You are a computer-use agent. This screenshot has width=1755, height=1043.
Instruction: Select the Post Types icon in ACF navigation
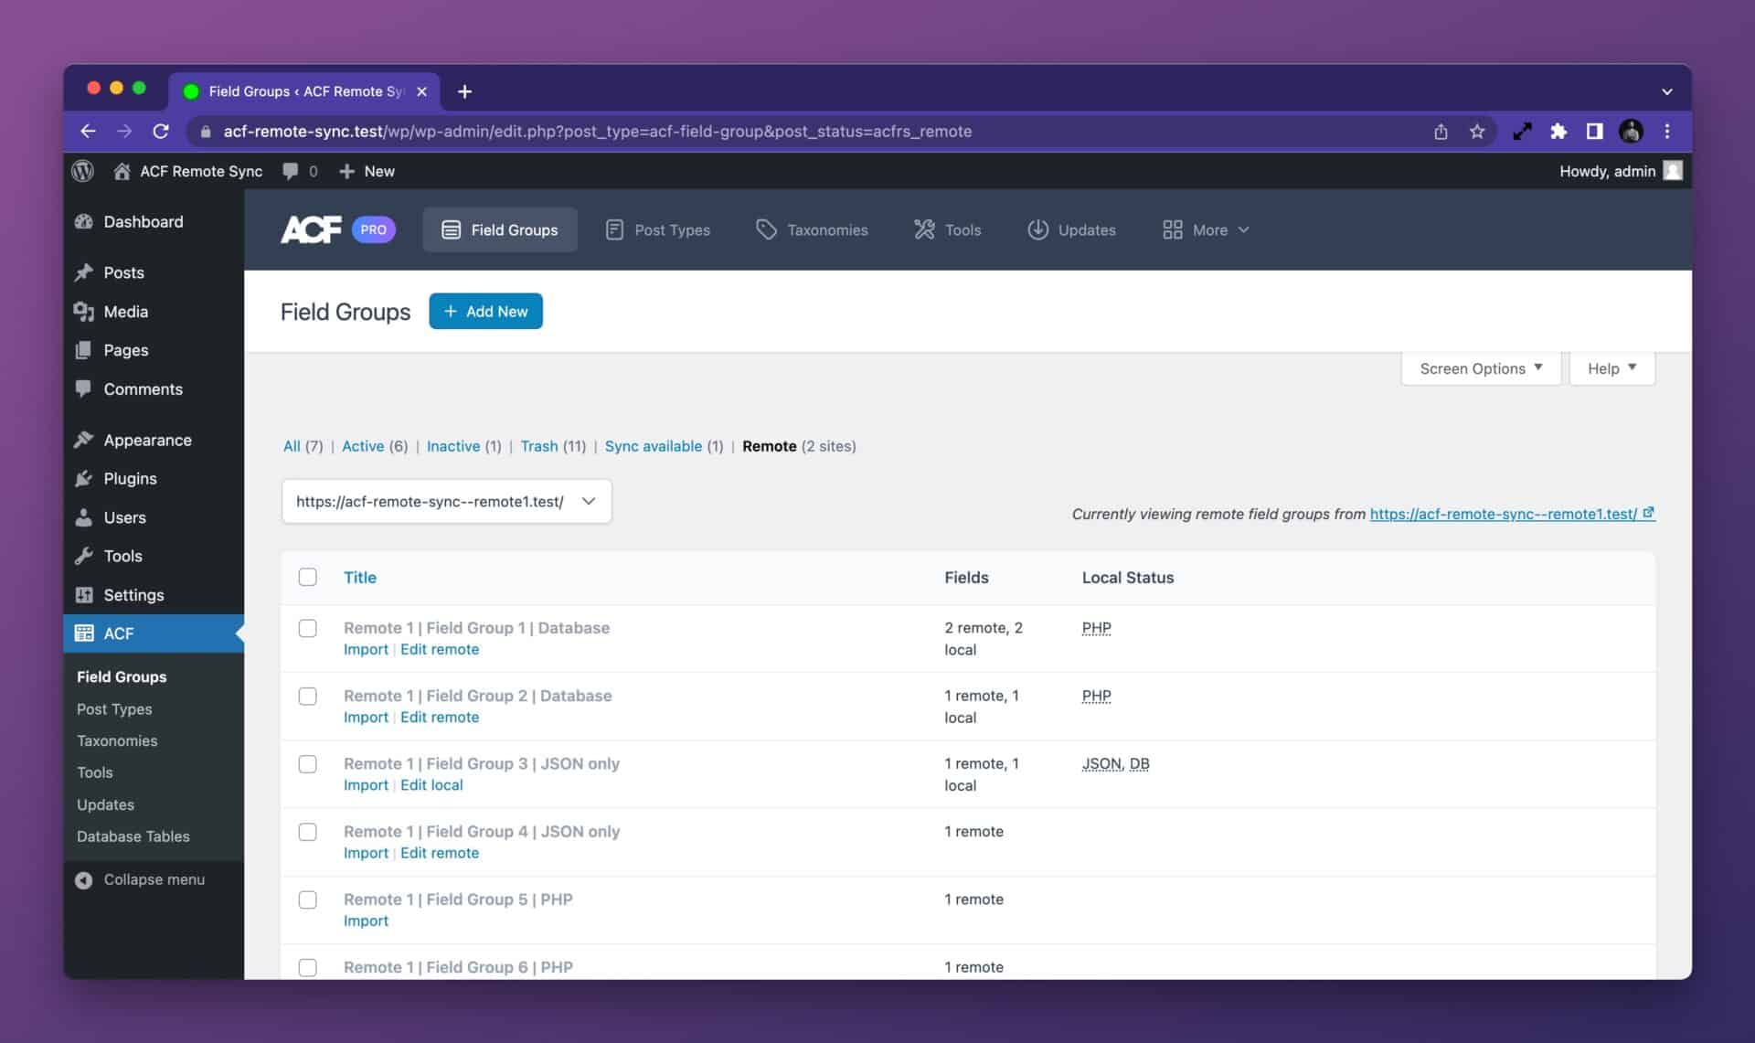(x=615, y=229)
